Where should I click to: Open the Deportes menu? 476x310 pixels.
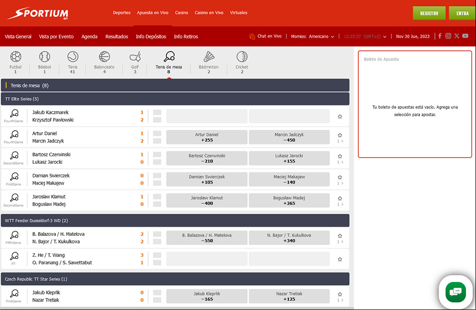coord(122,13)
